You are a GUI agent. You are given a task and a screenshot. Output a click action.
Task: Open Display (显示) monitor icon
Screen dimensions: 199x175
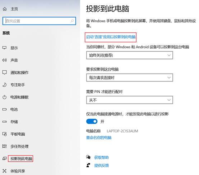(x=4, y=48)
